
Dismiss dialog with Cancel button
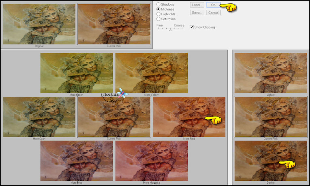pos(213,13)
